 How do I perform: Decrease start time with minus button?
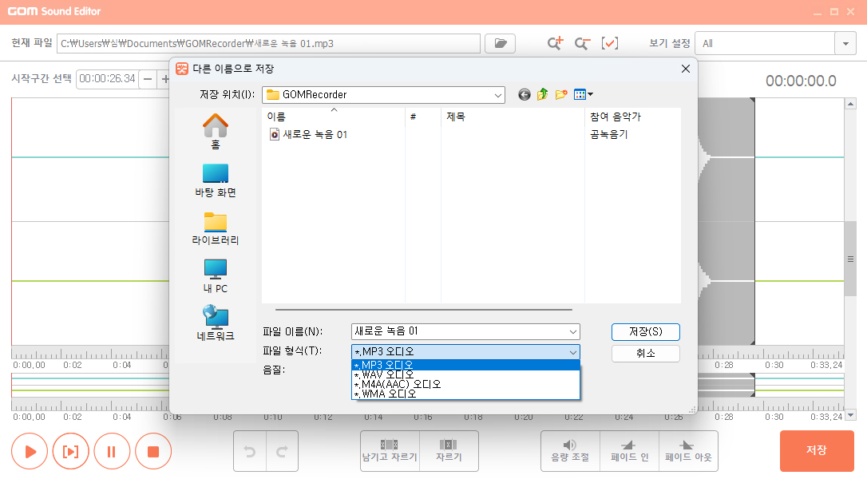148,79
